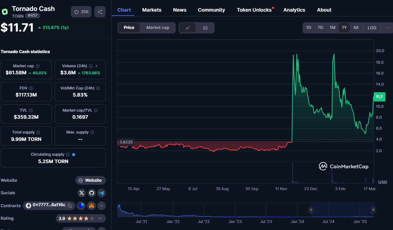Set chart range to 1D
Image resolution: width=393 pixels, height=230 pixels.
coord(308,28)
